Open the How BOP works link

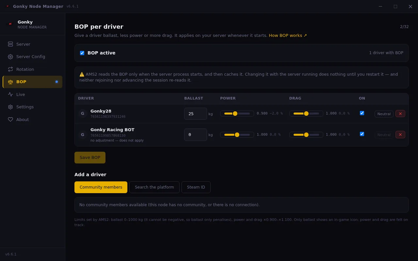tap(288, 36)
